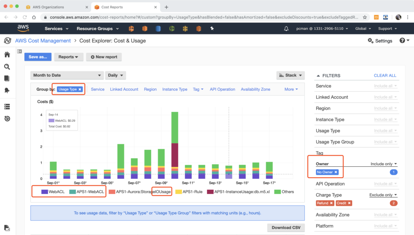Viewport: 414px width, 235px height.
Task: Open the Services menu
Action: pos(57,29)
